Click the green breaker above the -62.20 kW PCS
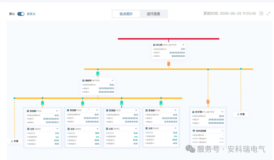 83,103
